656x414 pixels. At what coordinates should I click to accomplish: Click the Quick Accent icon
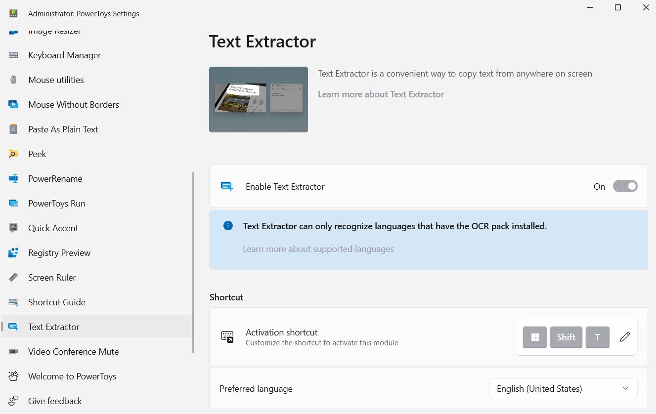(13, 228)
